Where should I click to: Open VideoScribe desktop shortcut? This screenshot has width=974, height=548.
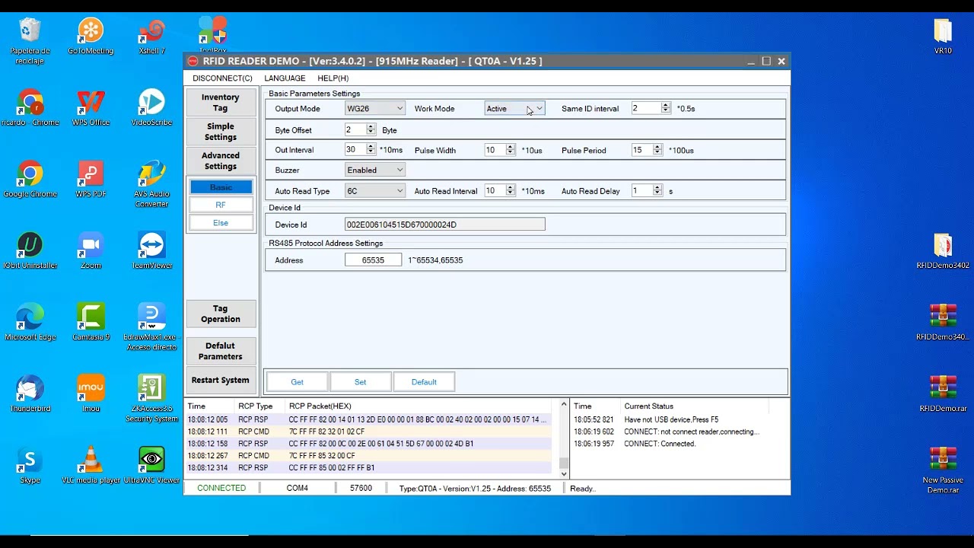151,107
